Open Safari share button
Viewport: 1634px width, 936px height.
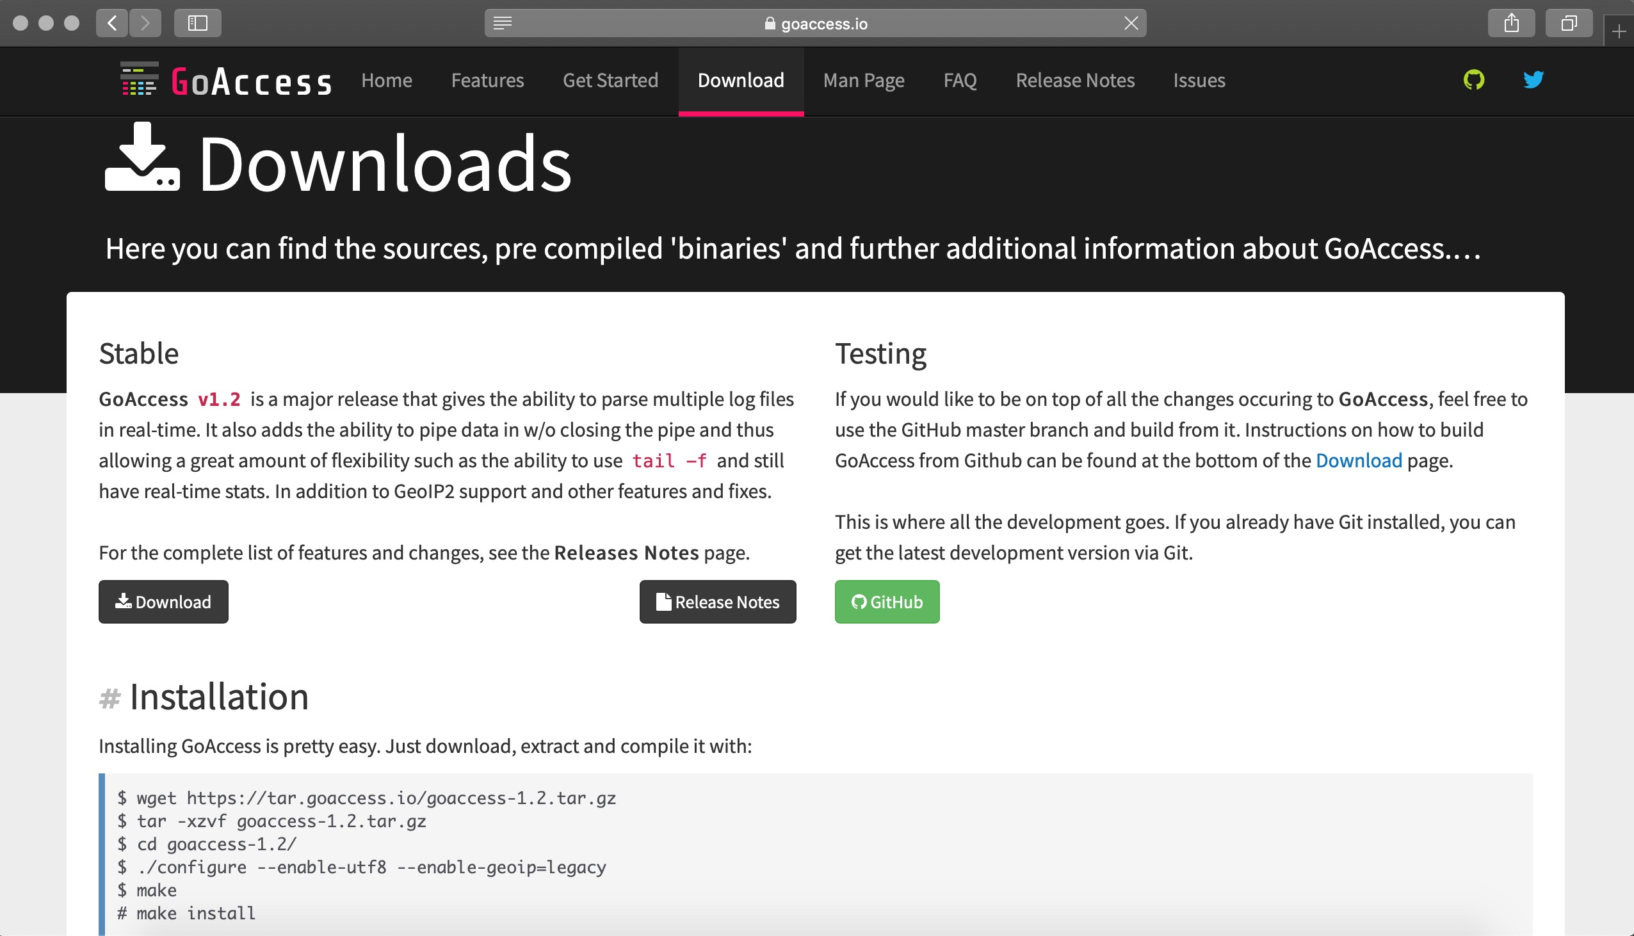(x=1511, y=23)
